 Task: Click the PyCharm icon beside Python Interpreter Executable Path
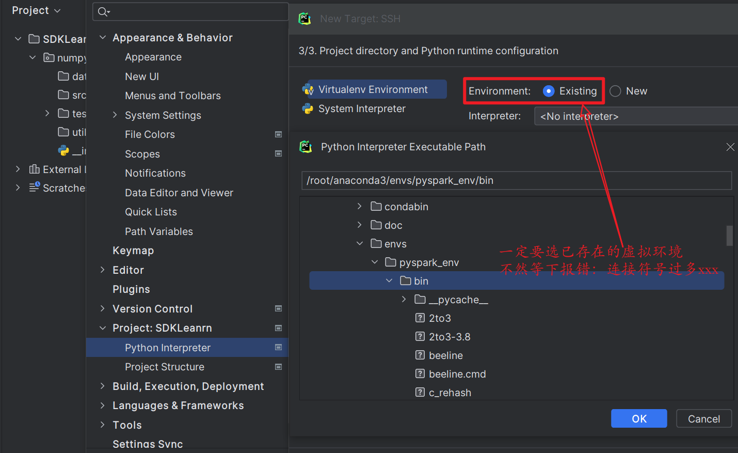pyautogui.click(x=306, y=147)
